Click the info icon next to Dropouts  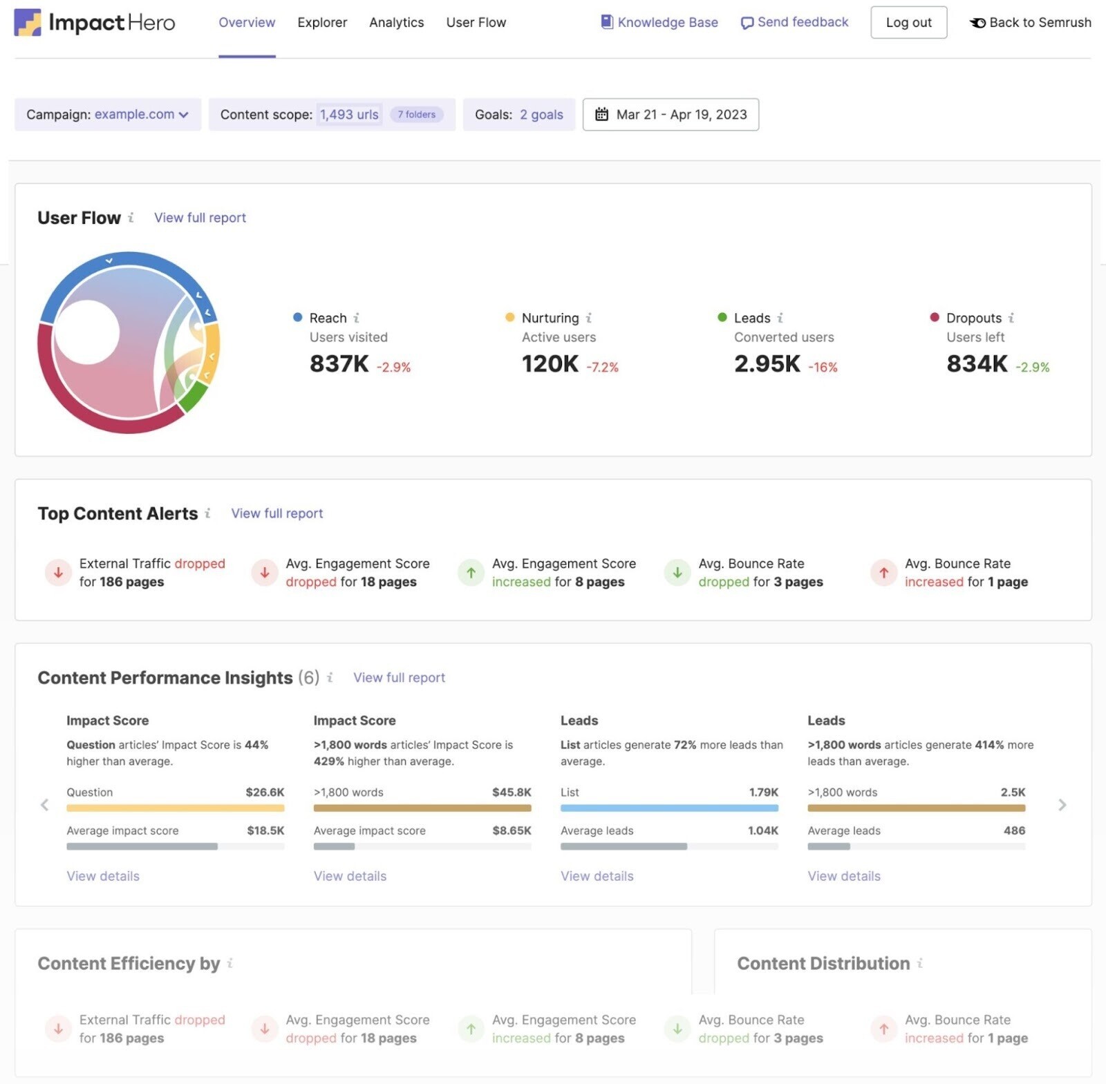click(1011, 318)
